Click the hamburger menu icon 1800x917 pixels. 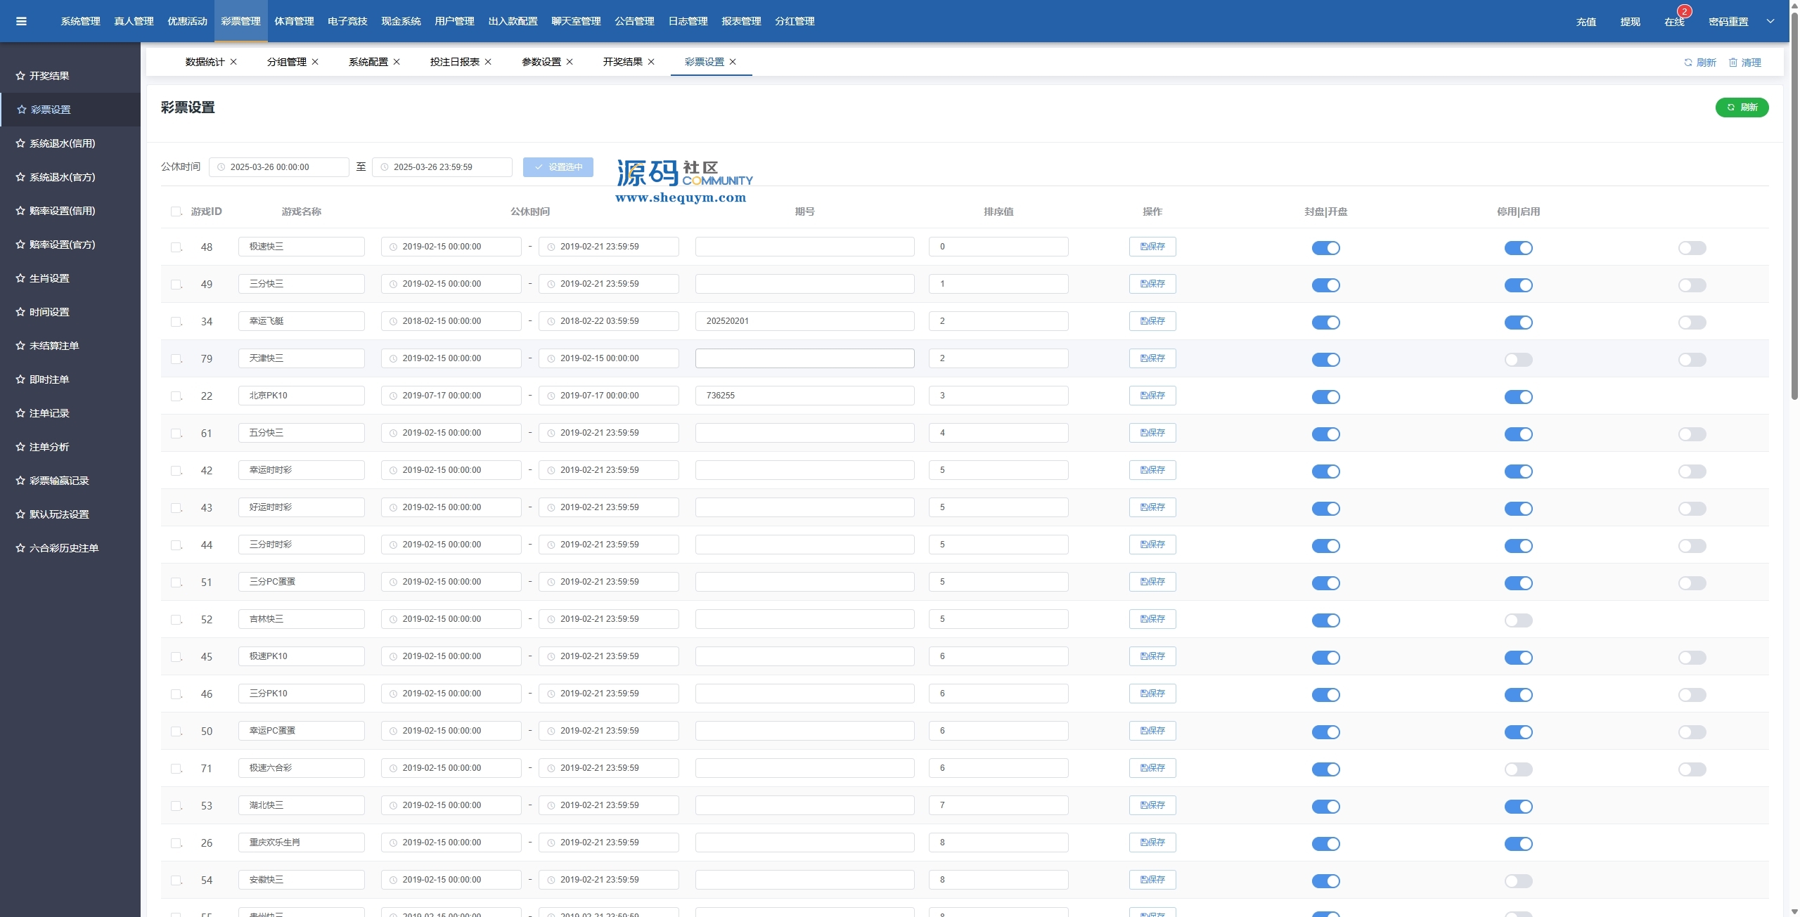point(21,21)
